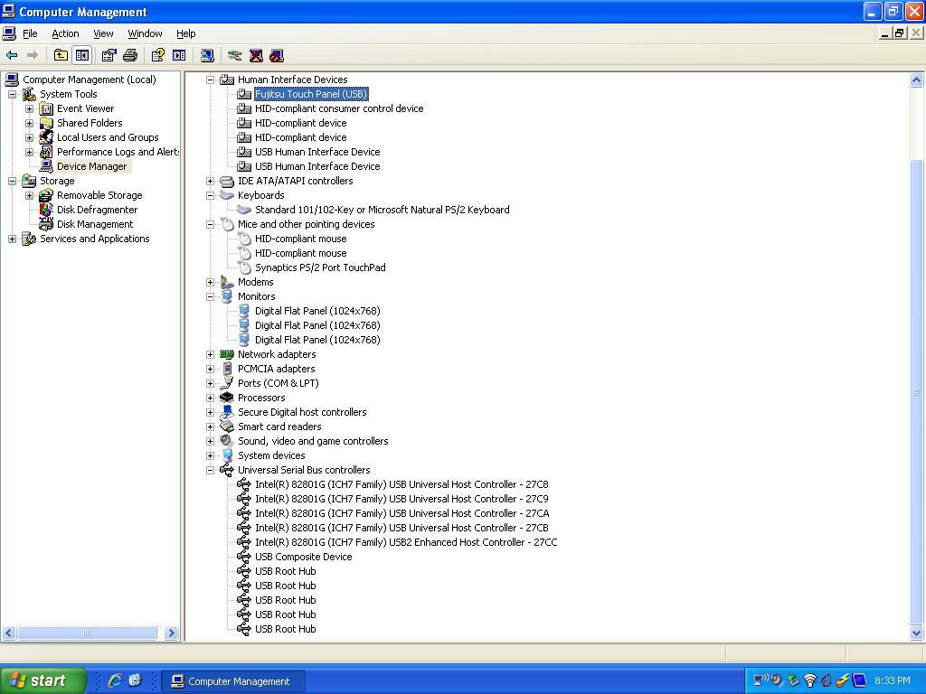This screenshot has height=694, width=926.
Task: Click the Network adapters category icon
Action: (227, 354)
